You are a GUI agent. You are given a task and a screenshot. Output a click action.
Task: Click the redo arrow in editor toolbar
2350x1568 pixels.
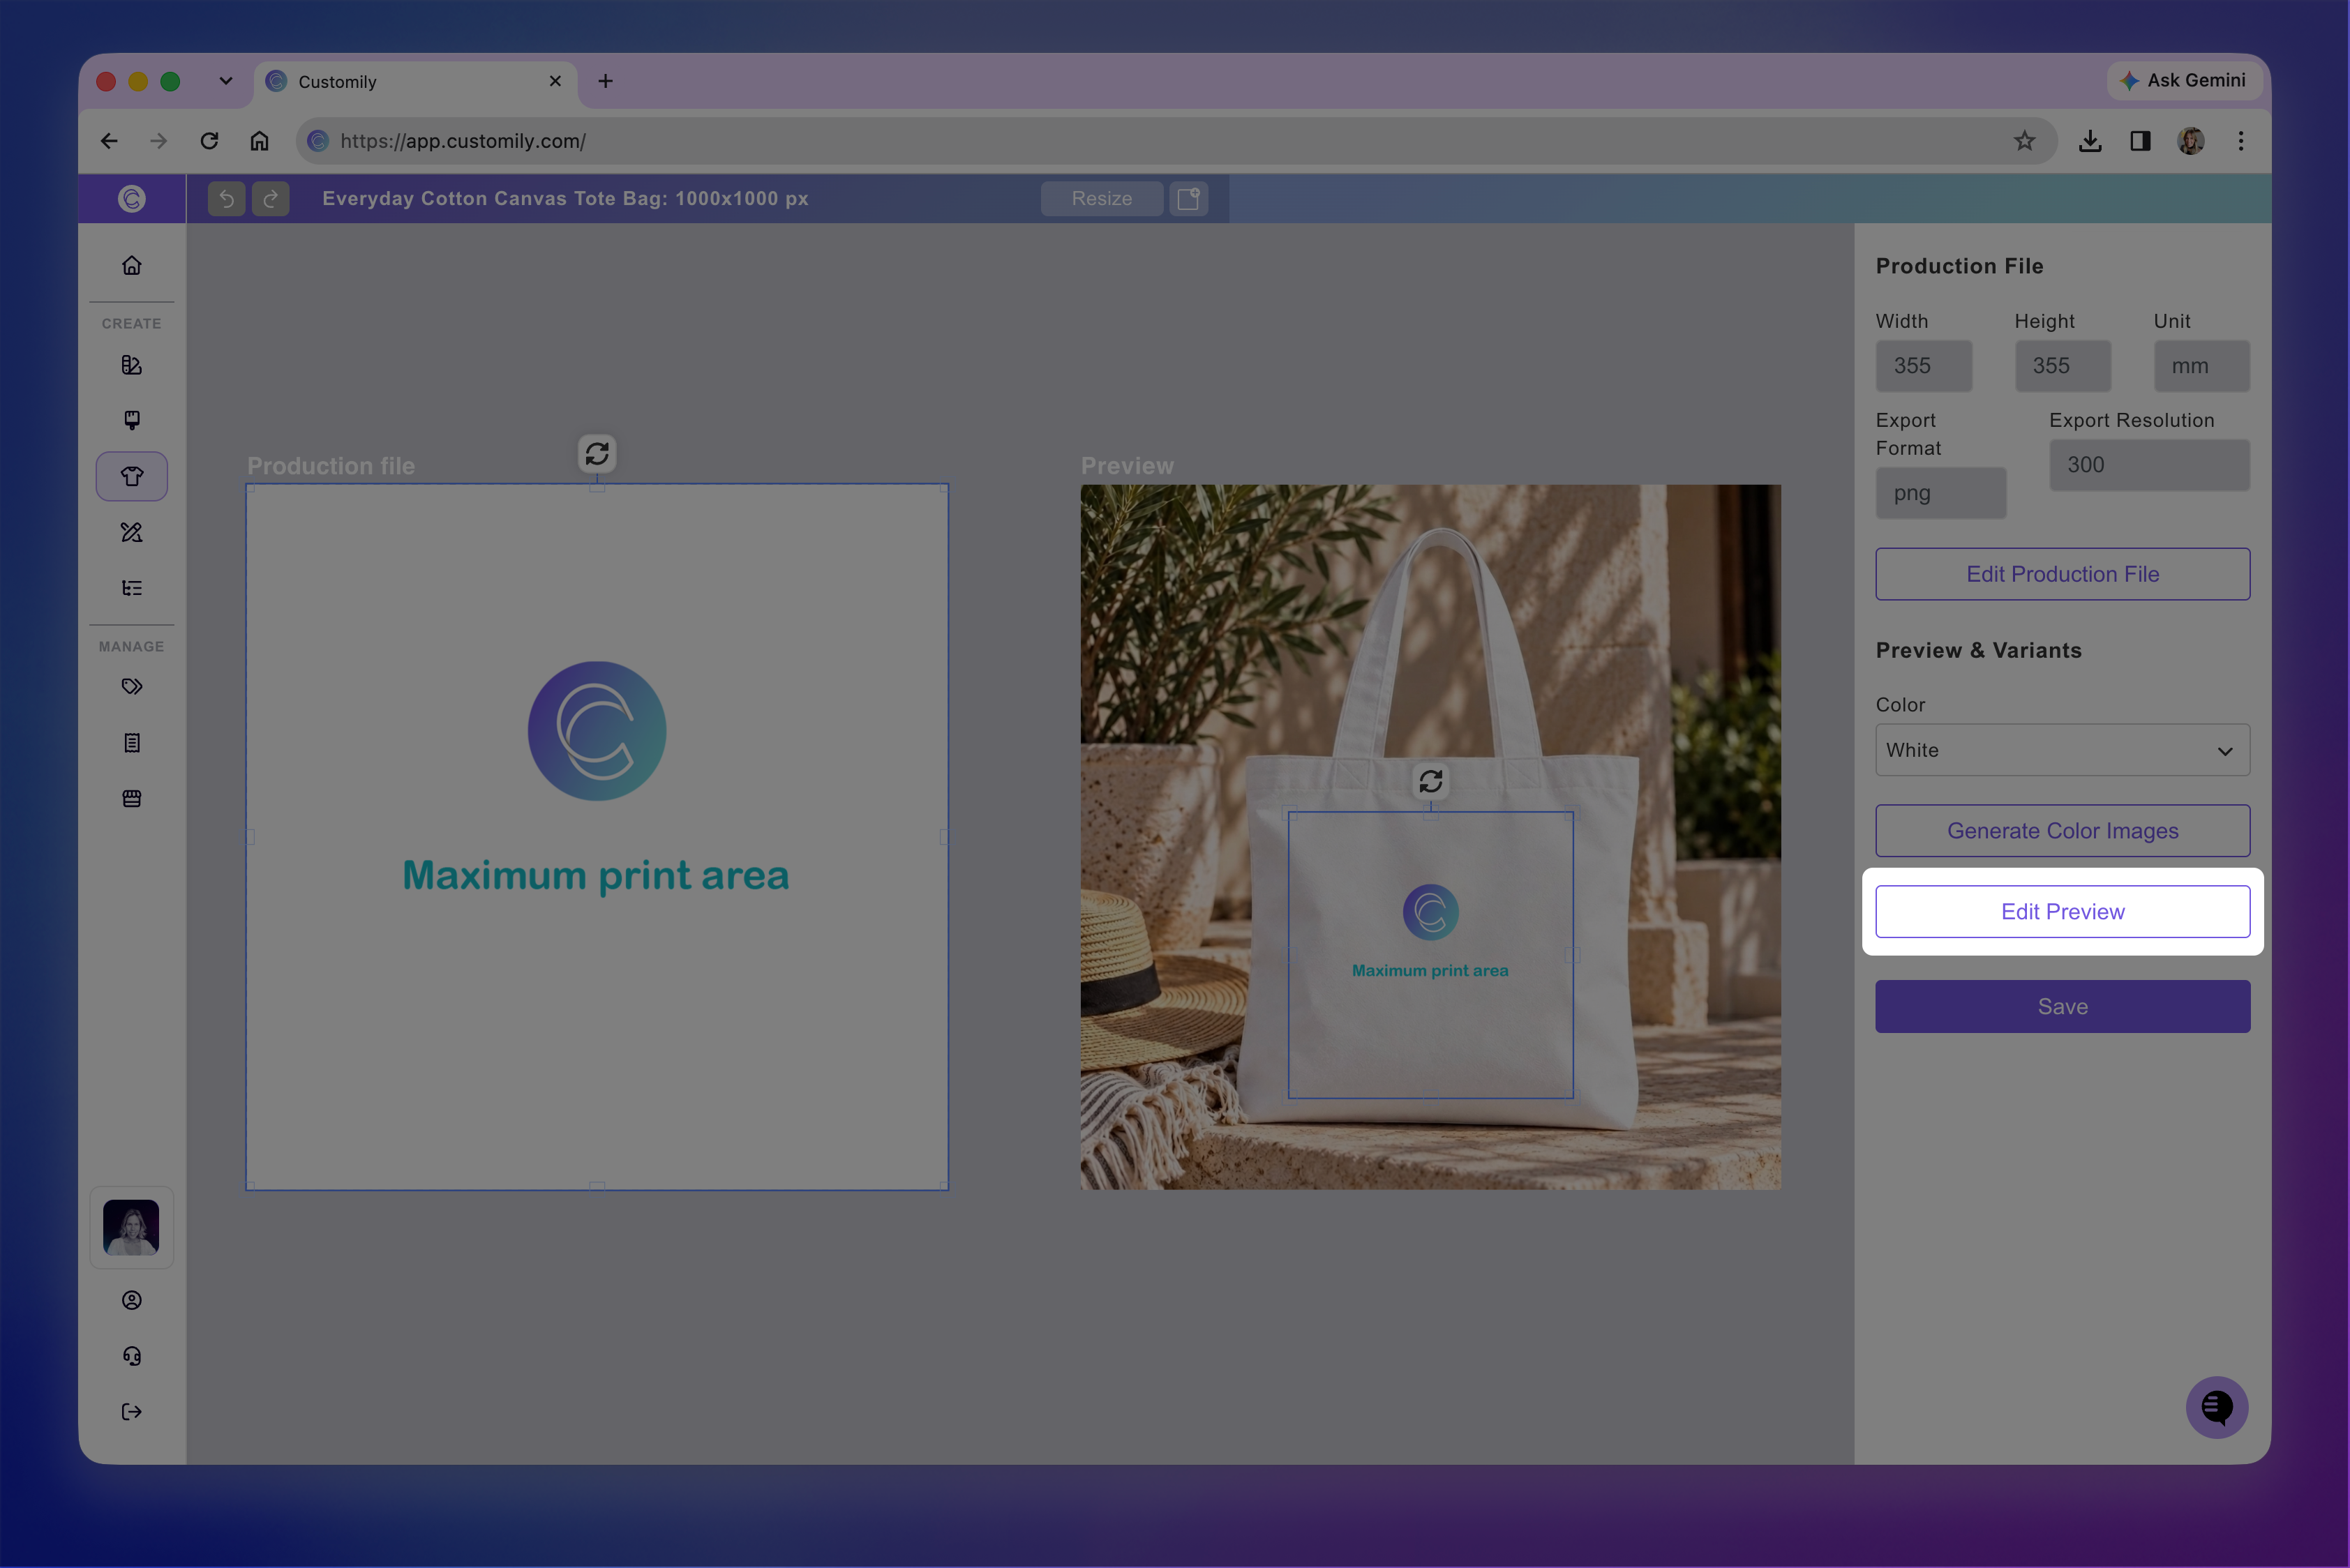coord(270,199)
